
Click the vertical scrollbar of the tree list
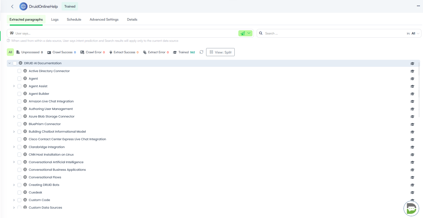tap(419, 90)
